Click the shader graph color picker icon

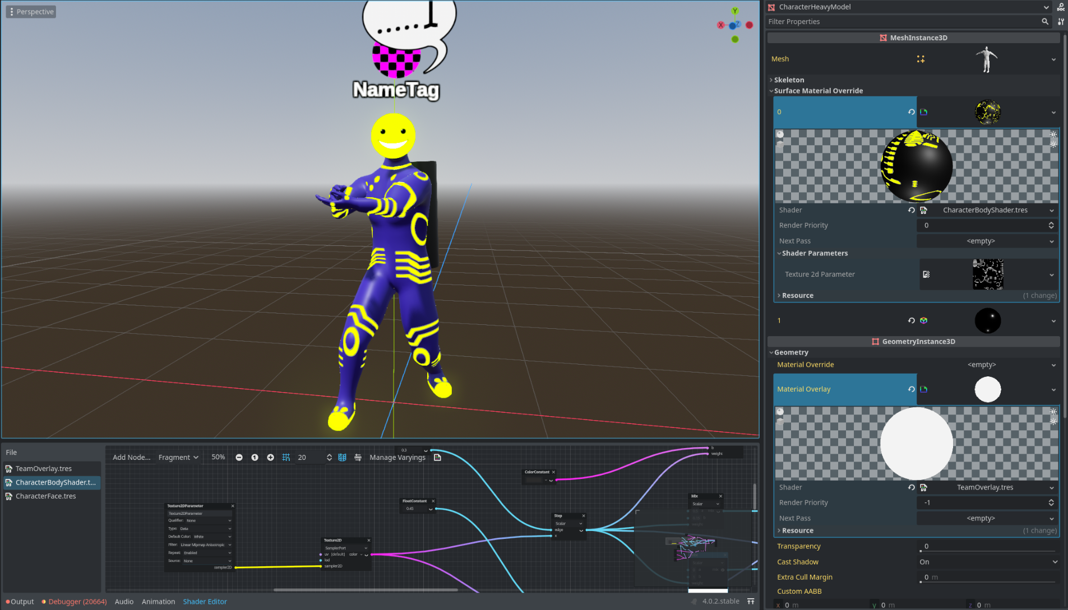pyautogui.click(x=437, y=458)
